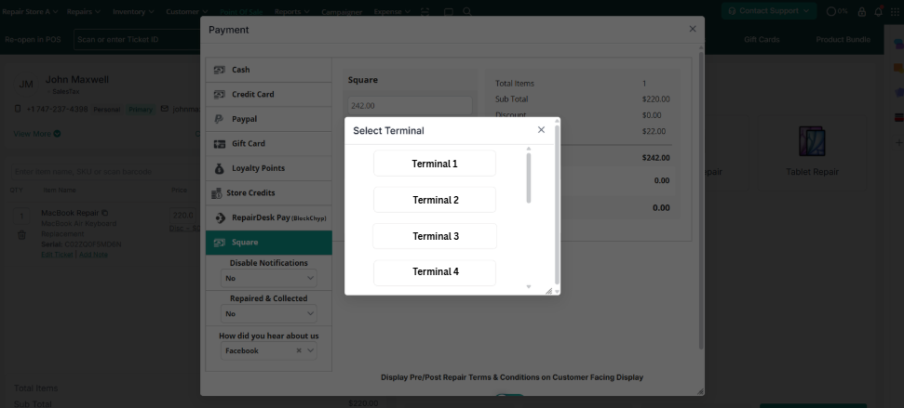904x408 pixels.
Task: Click the Scan or enter Ticket ID field
Action: point(137,40)
